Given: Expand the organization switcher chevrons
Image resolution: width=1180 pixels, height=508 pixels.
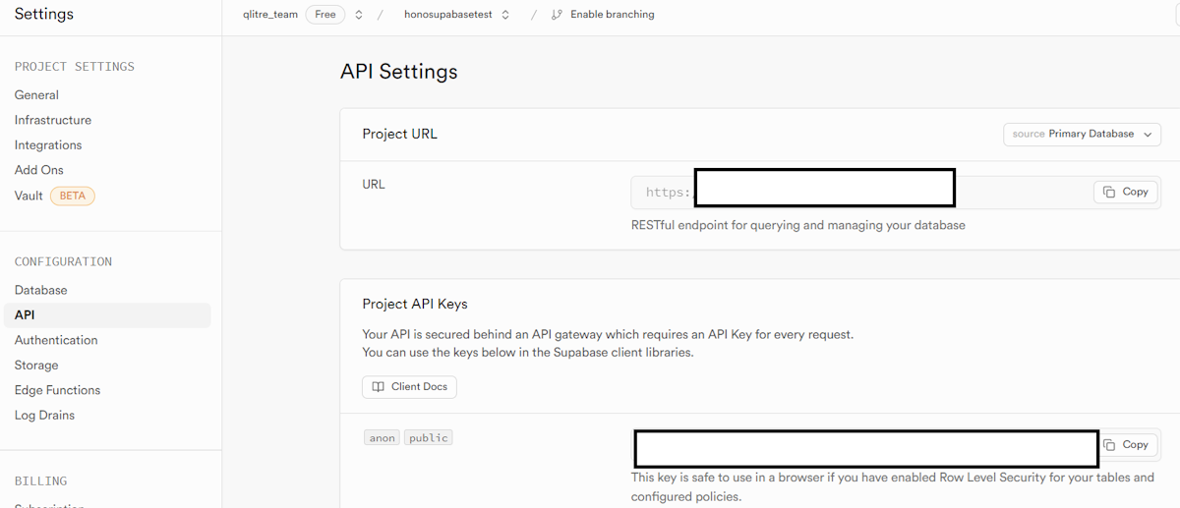Looking at the screenshot, I should (359, 15).
